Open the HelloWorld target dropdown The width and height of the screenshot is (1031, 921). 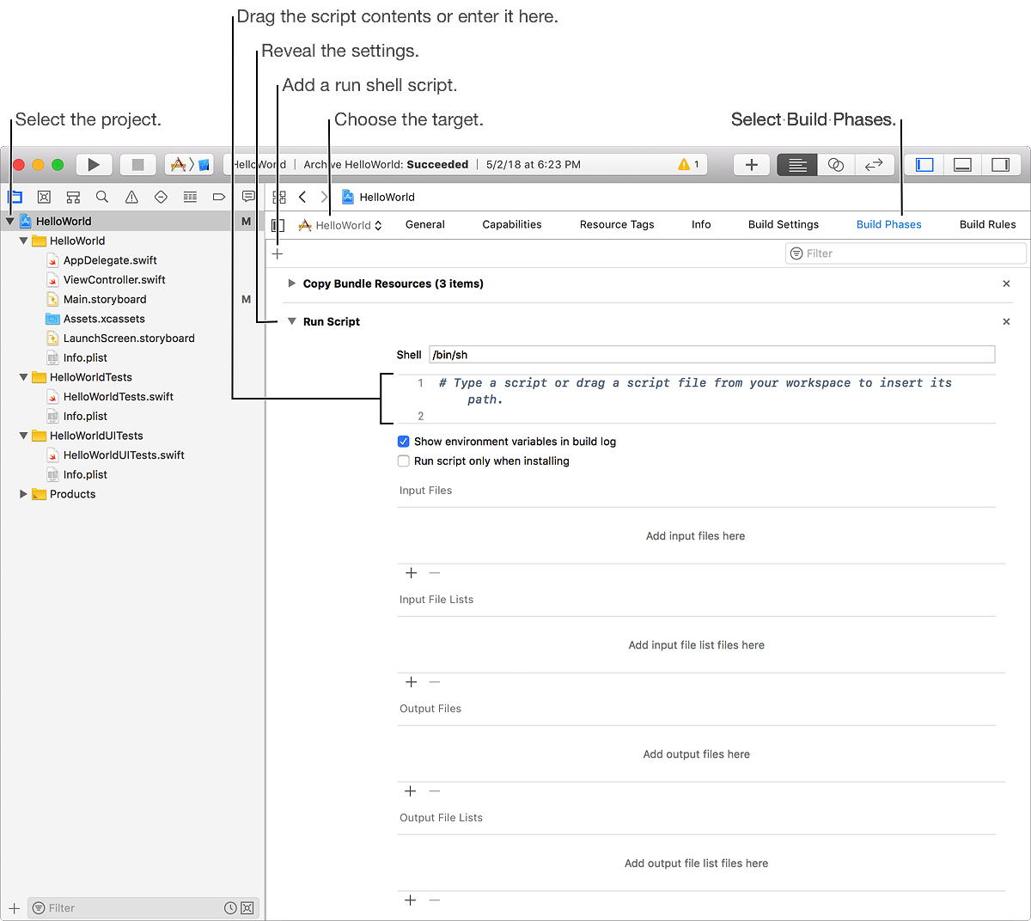[340, 225]
